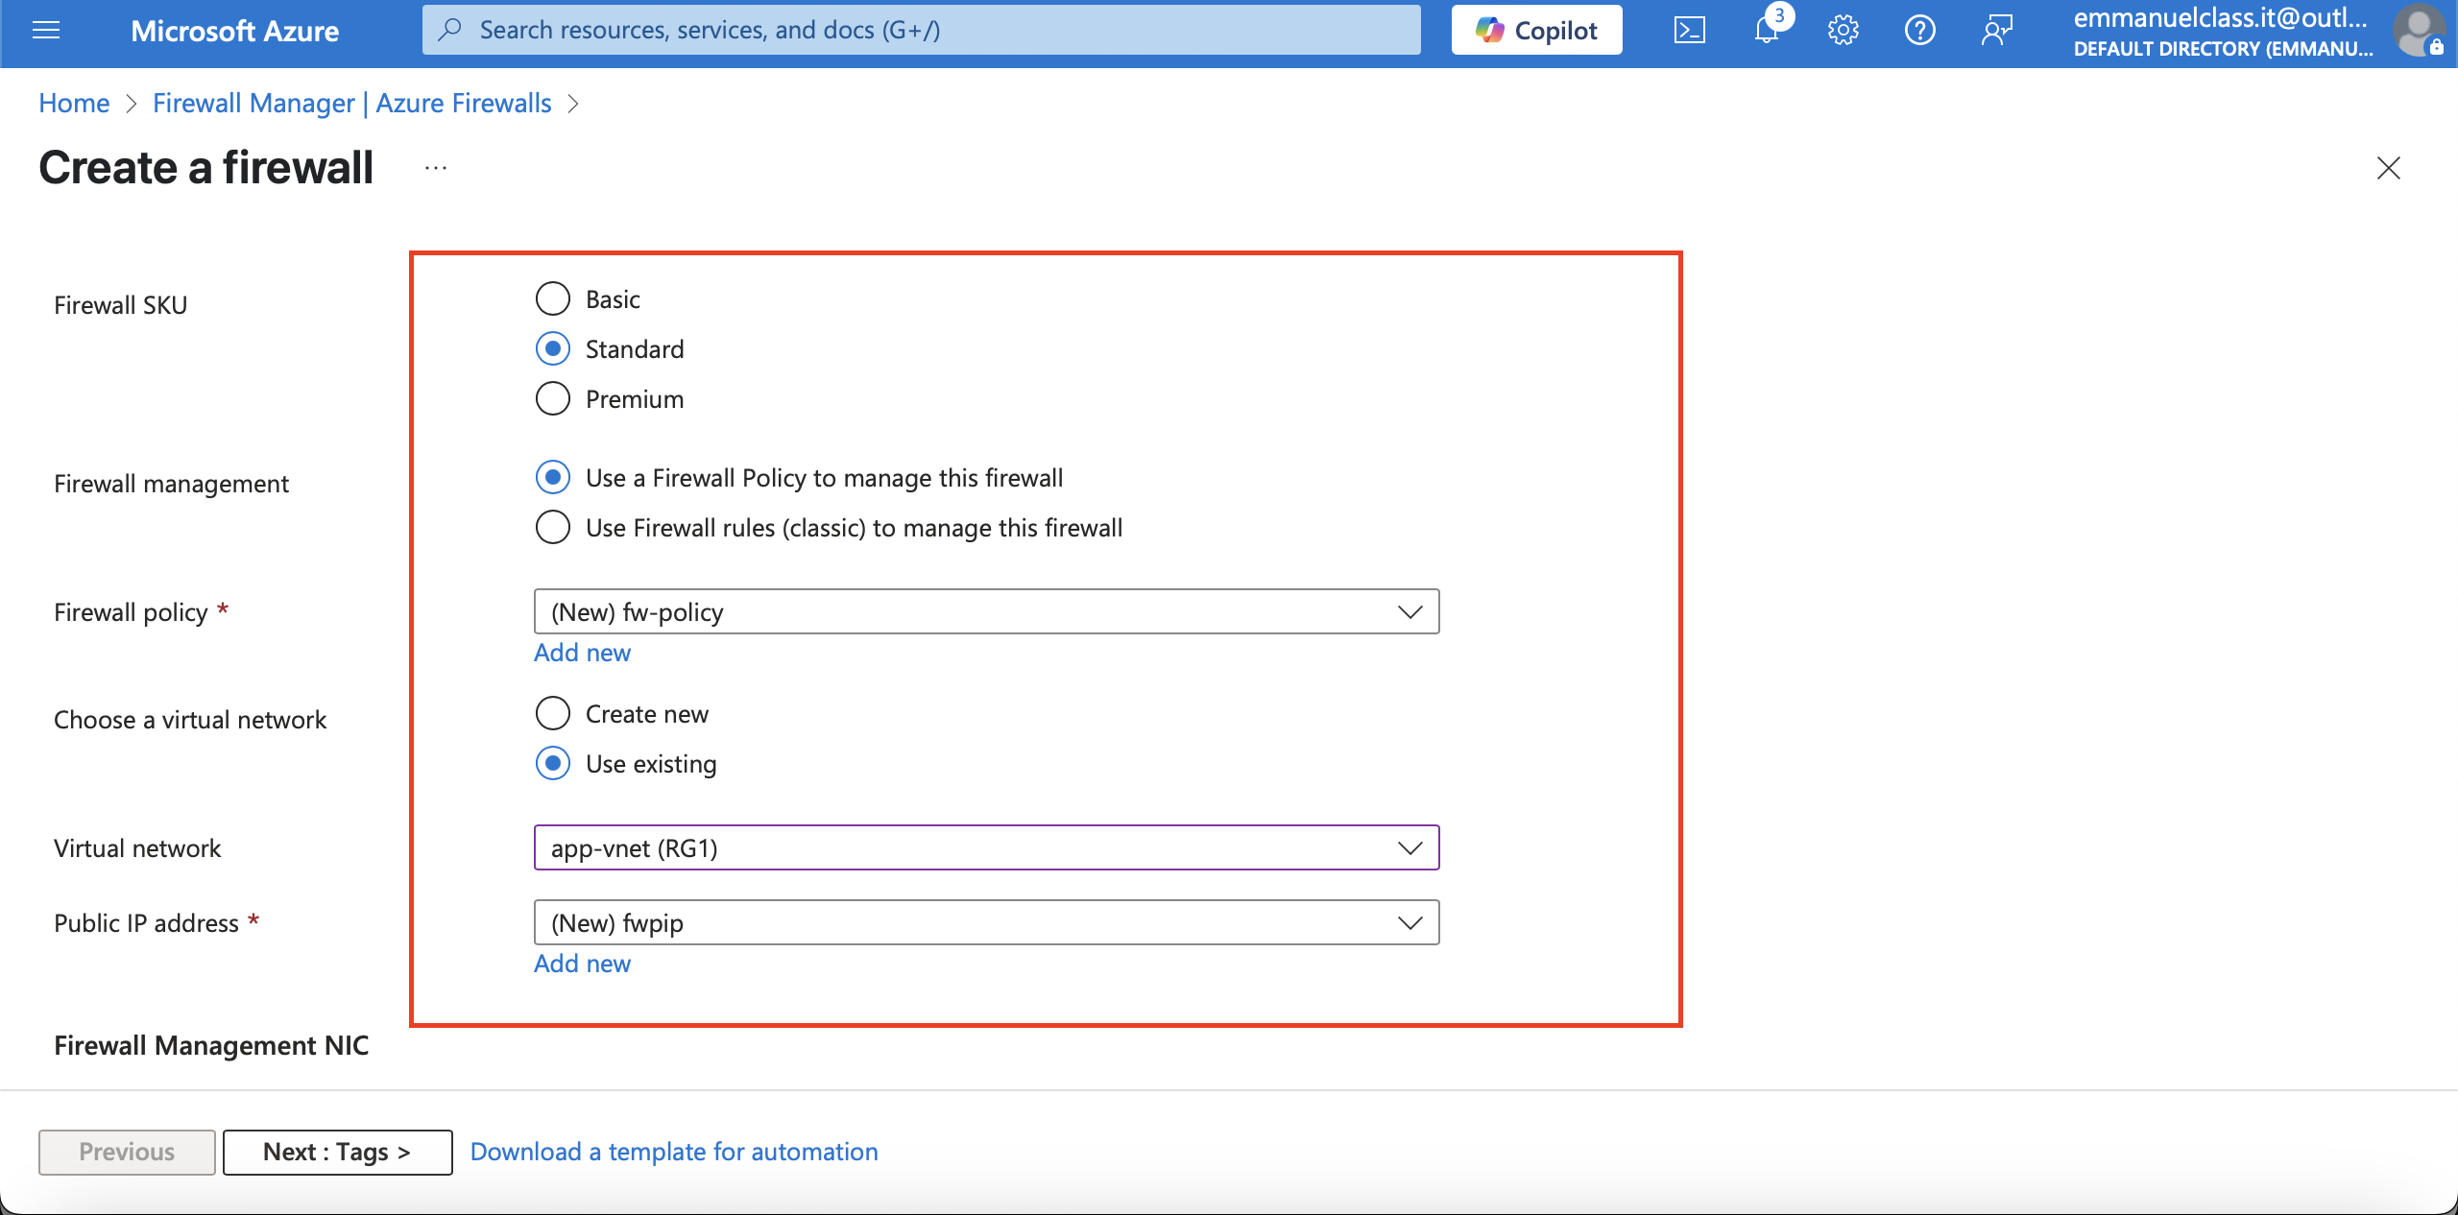2458x1215 pixels.
Task: Click the Public IP address label
Action: coord(146,923)
